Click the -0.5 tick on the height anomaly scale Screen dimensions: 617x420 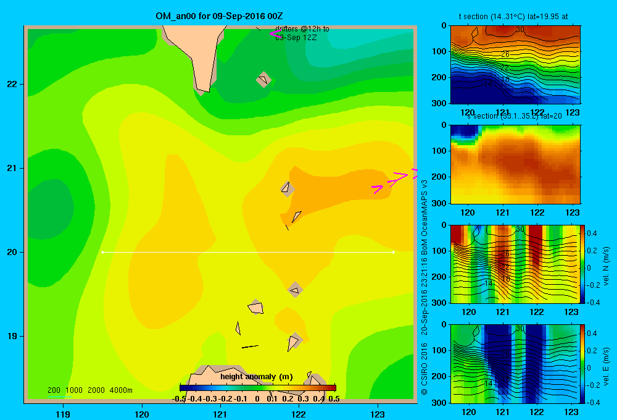179,399
